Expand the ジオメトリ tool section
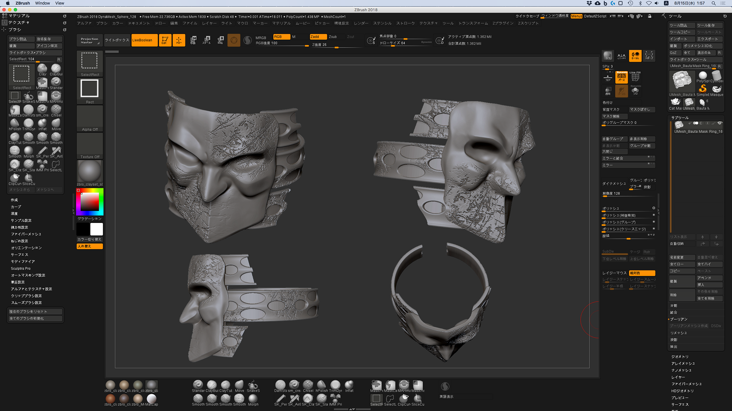Screen dimensions: 732x411 [x=680, y=357]
